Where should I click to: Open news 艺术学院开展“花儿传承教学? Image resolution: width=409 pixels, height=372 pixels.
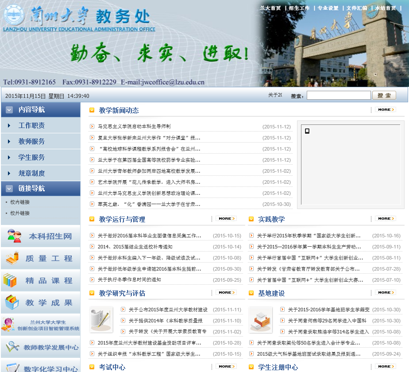click(x=149, y=182)
